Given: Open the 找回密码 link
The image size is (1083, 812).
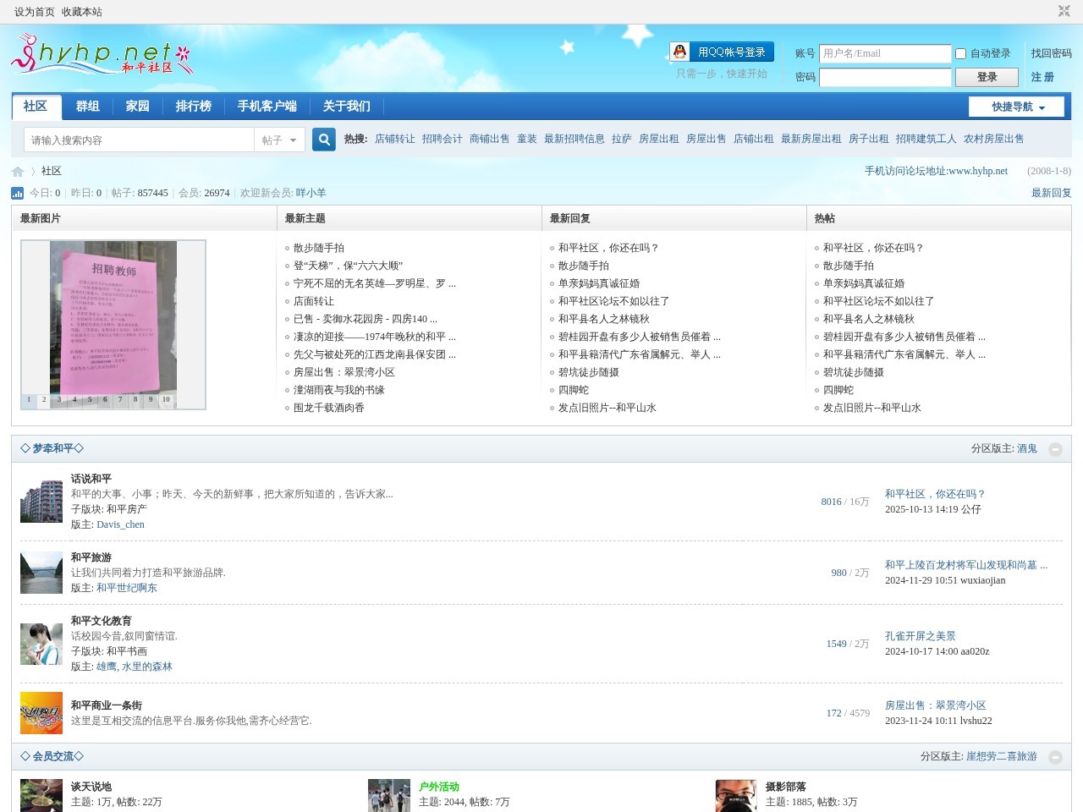Looking at the screenshot, I should click(1051, 53).
